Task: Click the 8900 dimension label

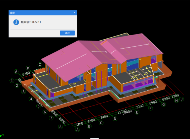Action: click(x=62, y=121)
